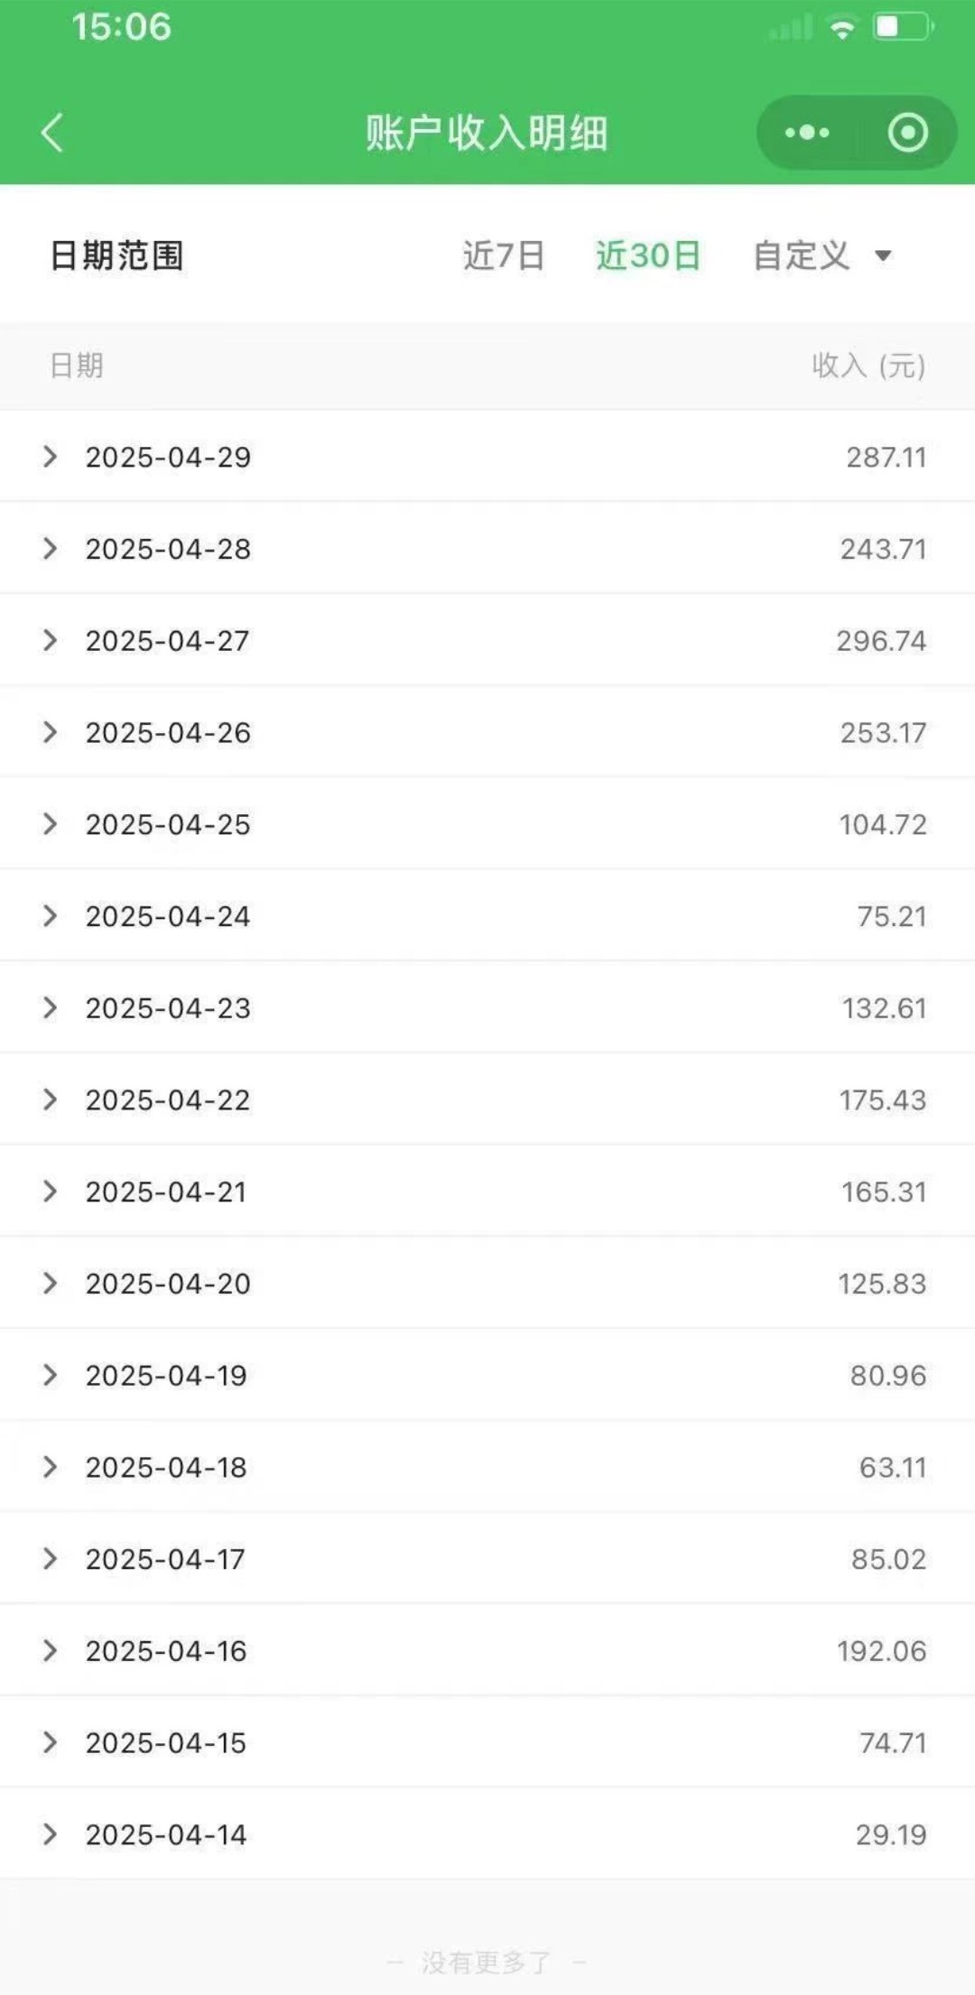Image resolution: width=975 pixels, height=1995 pixels.
Task: Tap the battery status icon
Action: pos(903,27)
